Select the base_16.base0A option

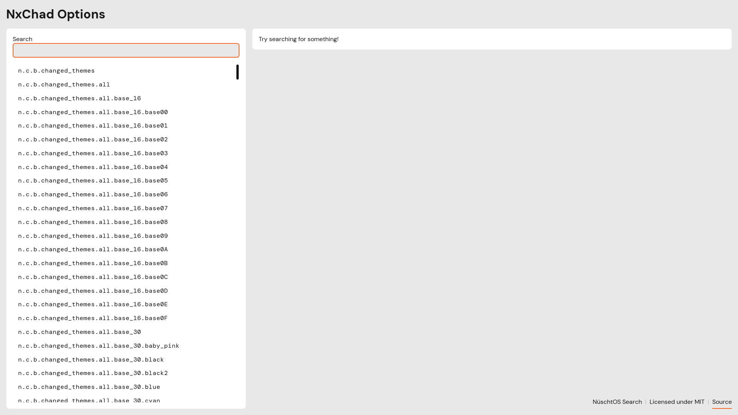(x=124, y=249)
